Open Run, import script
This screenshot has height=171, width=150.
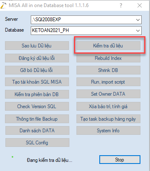(108, 82)
